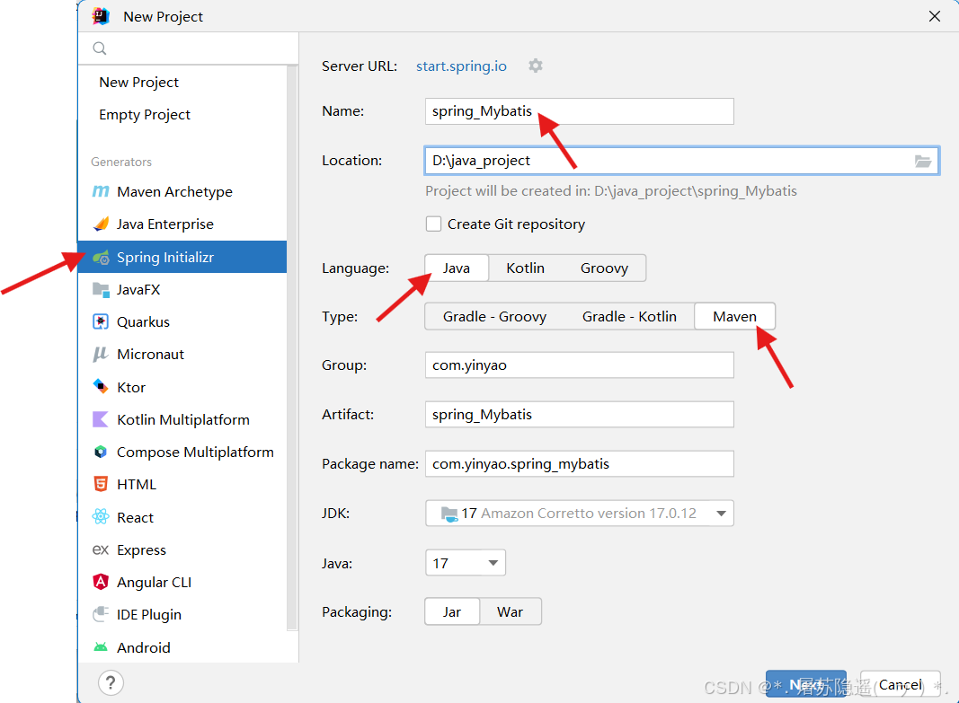Click the Android robot icon

click(x=101, y=646)
